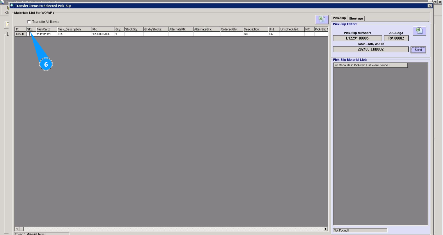The height and width of the screenshot is (235, 443).
Task: Export Pick-Slip Editor data to Excel
Action: 419,31
